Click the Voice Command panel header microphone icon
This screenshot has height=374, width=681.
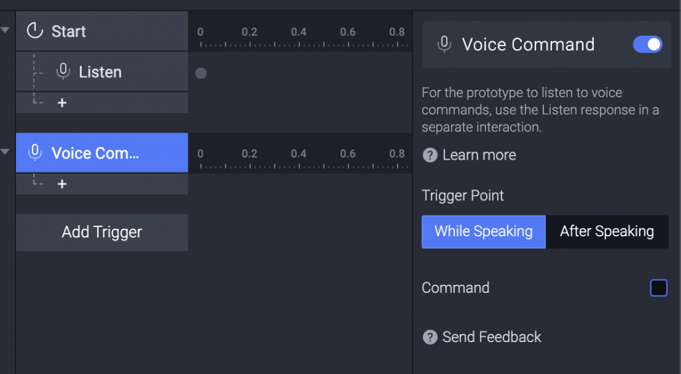[x=444, y=45]
